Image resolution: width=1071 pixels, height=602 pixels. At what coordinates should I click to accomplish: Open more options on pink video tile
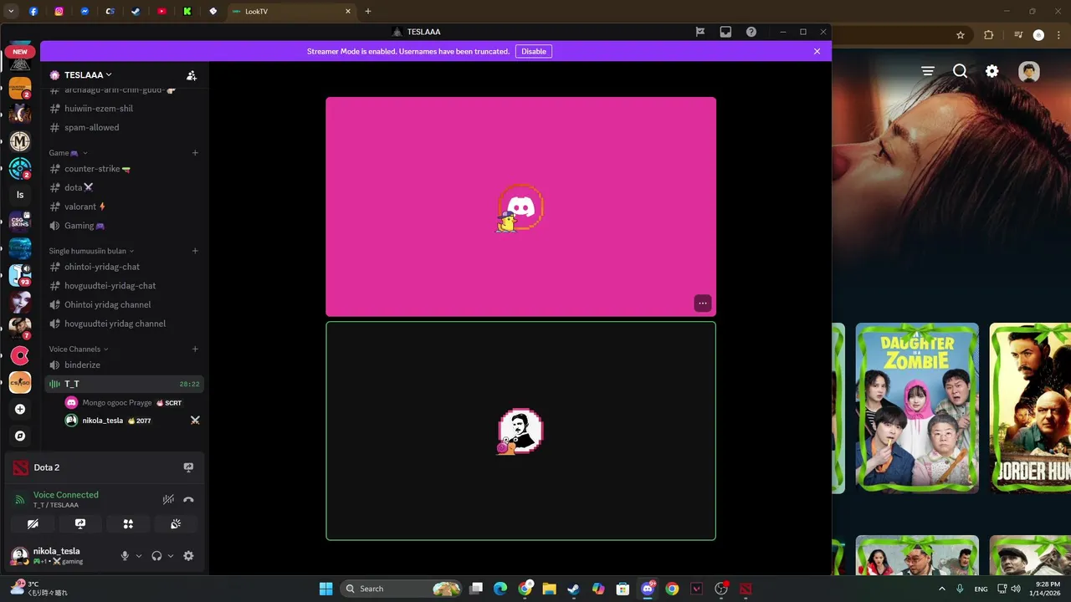coord(703,303)
